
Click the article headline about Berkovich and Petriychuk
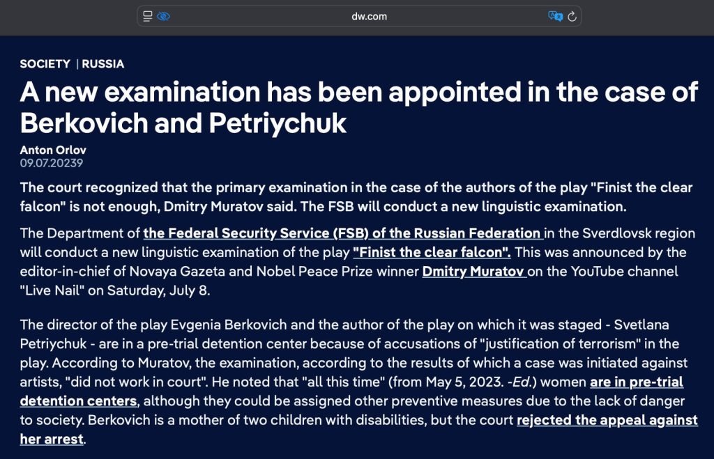(x=358, y=107)
